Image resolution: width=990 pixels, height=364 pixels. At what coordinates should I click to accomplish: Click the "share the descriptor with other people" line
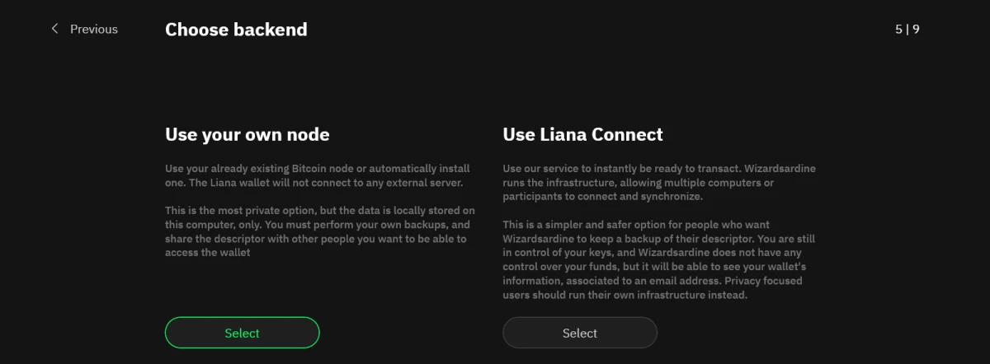point(315,239)
